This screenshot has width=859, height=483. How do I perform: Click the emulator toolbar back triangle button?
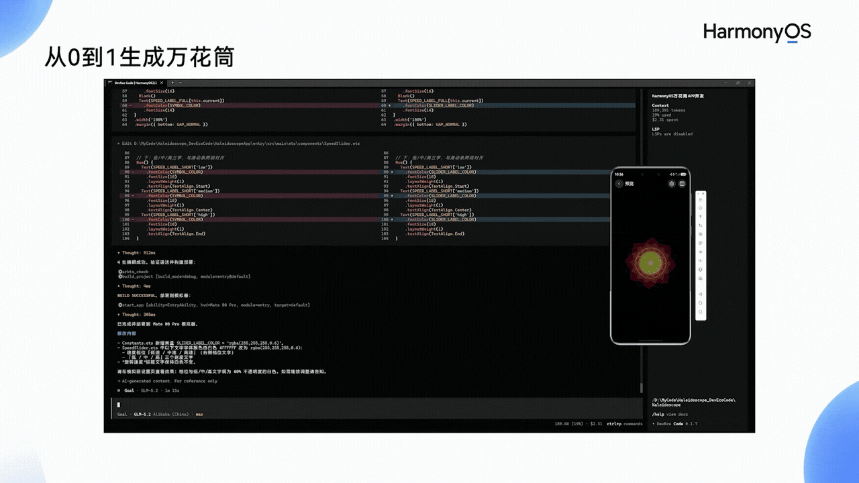[701, 294]
